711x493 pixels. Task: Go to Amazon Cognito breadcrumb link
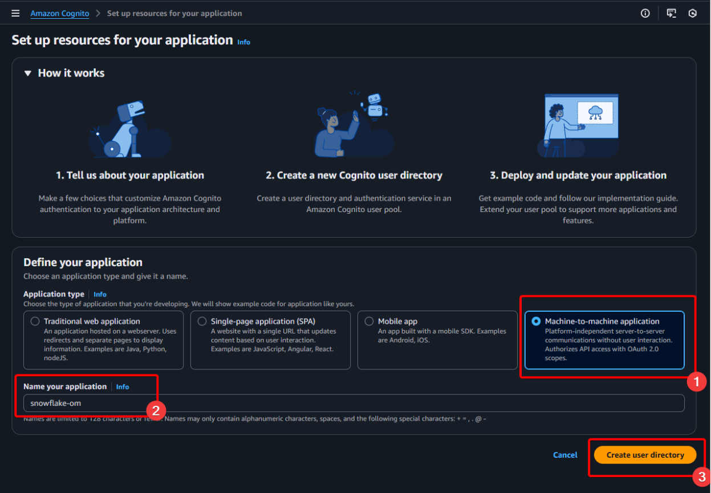point(59,13)
